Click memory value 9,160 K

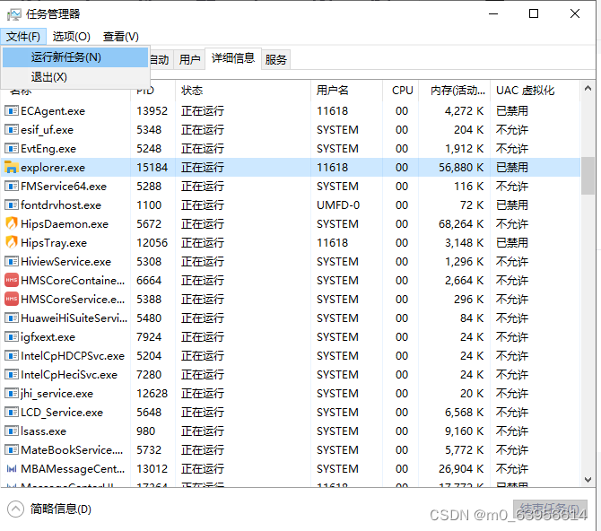click(x=464, y=431)
